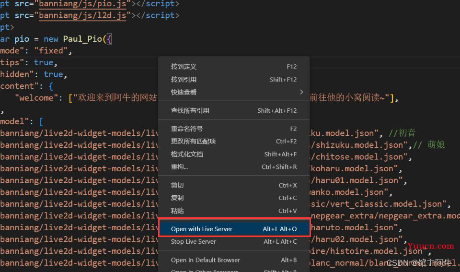The height and width of the screenshot is (272, 460).
Task: Click 复制 menu item
Action: click(x=234, y=198)
